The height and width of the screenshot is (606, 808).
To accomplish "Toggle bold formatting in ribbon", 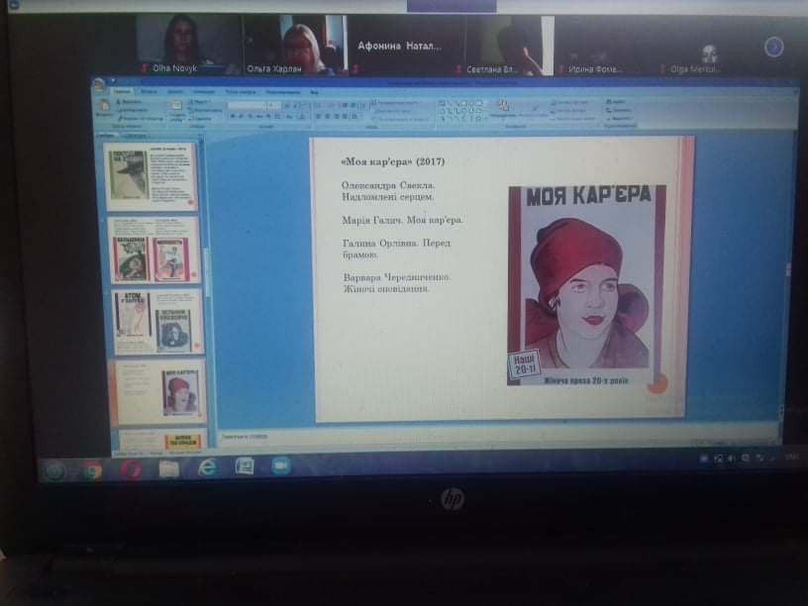I will [233, 117].
